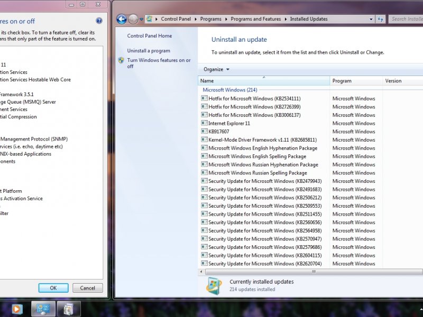Image resolution: width=423 pixels, height=317 pixels.
Task: Click Russian Spelling Package icon
Action: pos(204,173)
